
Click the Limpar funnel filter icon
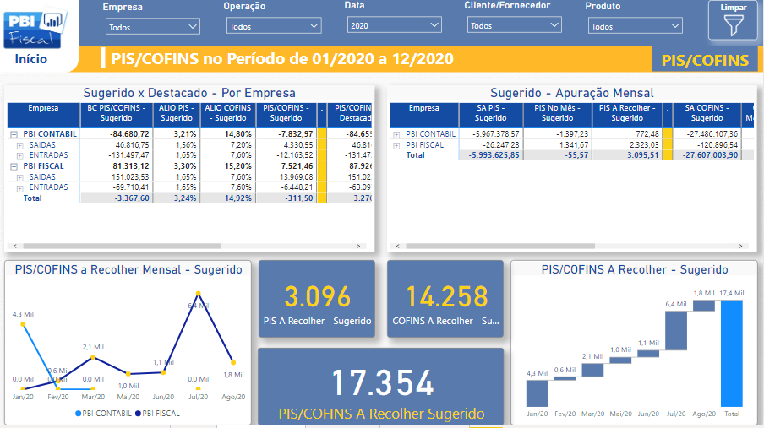click(x=732, y=26)
